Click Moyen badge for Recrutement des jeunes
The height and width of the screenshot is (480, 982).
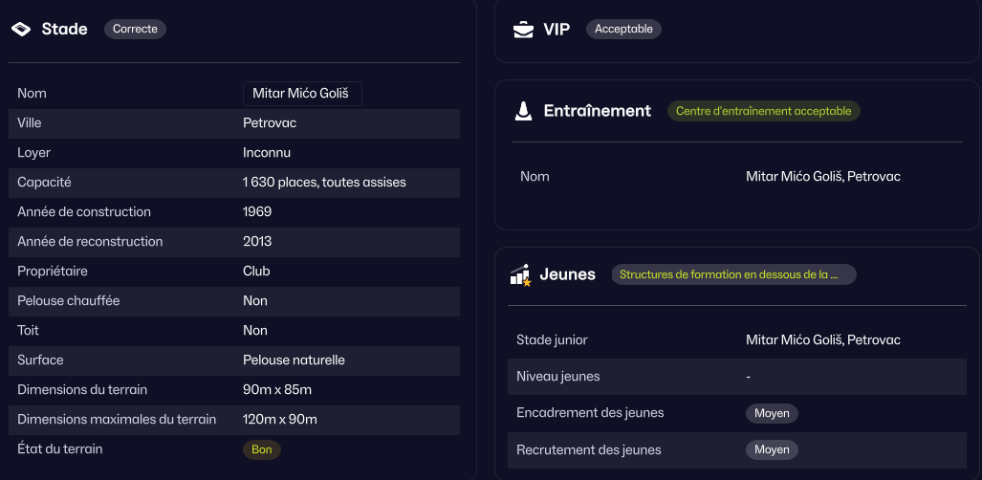pyautogui.click(x=772, y=449)
